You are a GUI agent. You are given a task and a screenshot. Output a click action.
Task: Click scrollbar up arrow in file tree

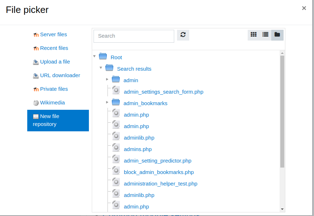(282, 53)
